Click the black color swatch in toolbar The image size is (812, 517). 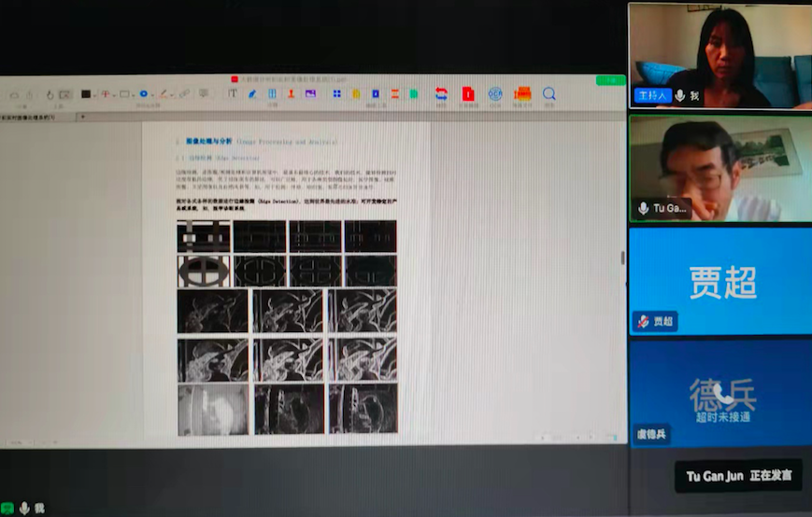click(86, 94)
